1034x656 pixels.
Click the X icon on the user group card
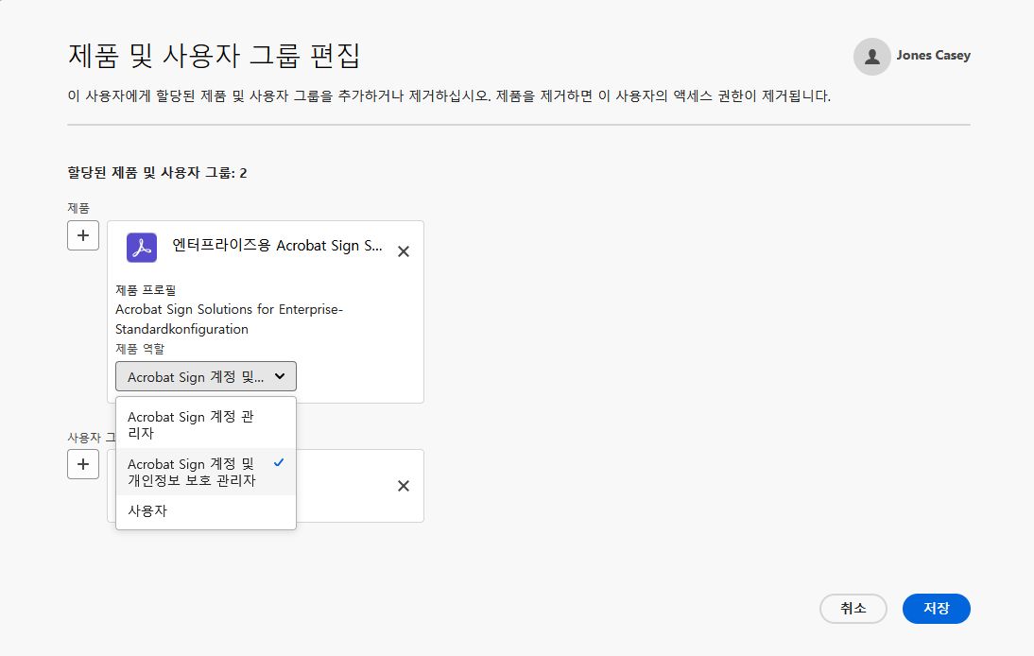coord(404,486)
